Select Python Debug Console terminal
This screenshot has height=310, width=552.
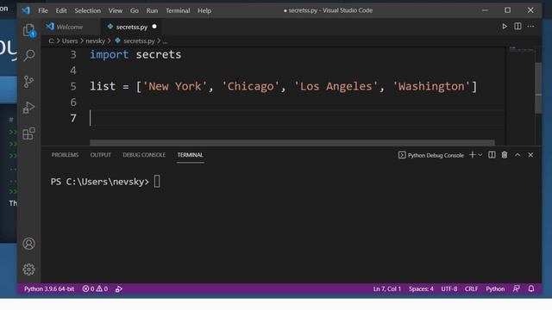431,155
